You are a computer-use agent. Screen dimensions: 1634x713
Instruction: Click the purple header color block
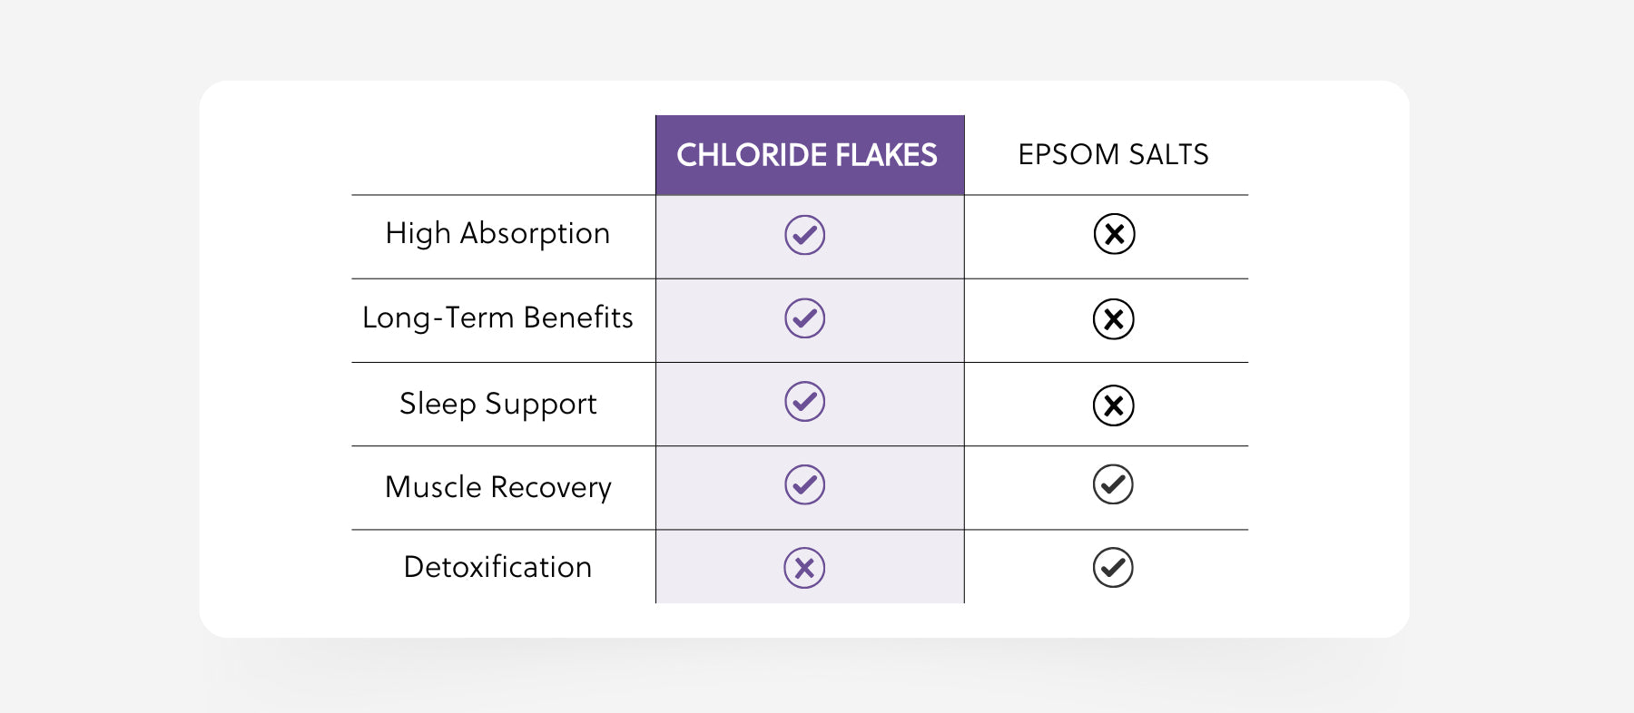[810, 155]
